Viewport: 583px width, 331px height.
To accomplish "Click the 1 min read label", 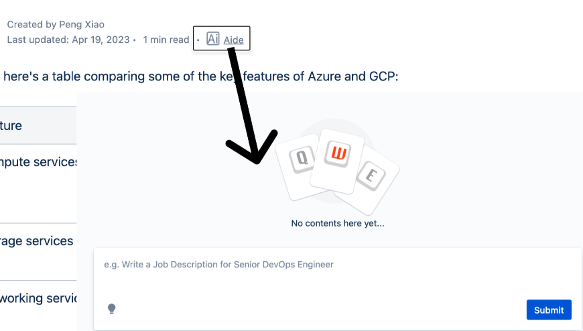I will [166, 40].
